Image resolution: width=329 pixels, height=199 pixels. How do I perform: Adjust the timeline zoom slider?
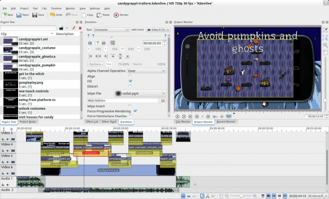pyautogui.click(x=241, y=196)
